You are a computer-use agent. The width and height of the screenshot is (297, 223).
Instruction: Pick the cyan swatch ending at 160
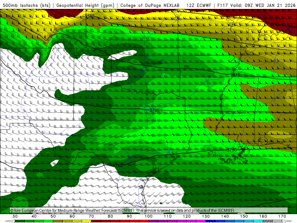click(258, 221)
